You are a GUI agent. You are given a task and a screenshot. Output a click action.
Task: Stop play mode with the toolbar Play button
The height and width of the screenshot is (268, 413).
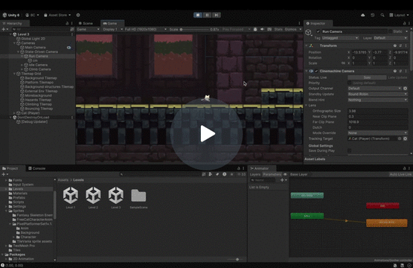pos(198,15)
